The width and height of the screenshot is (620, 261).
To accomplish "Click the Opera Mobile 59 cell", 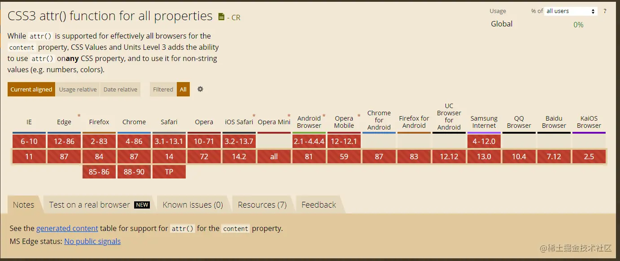I will click(x=344, y=157).
